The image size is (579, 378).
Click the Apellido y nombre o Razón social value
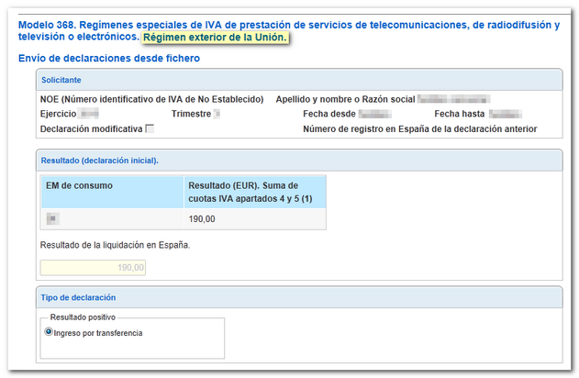click(452, 98)
